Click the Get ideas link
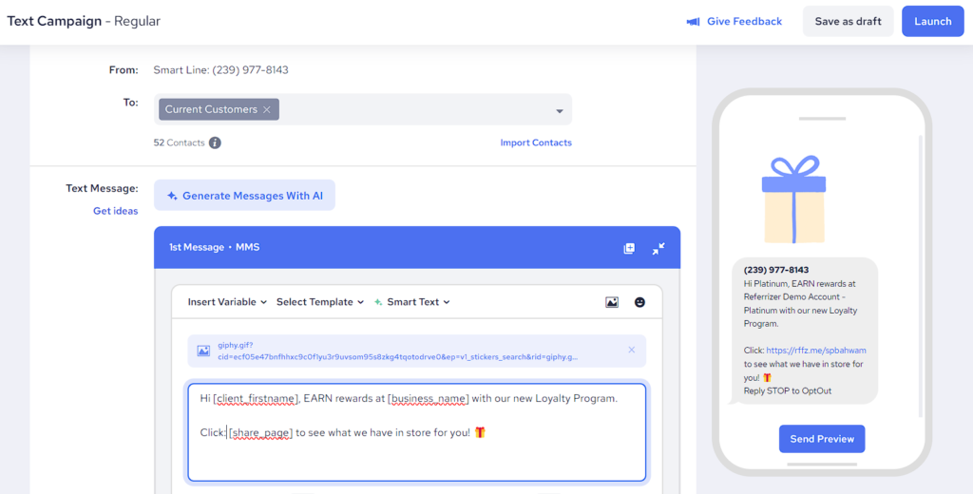 (115, 211)
